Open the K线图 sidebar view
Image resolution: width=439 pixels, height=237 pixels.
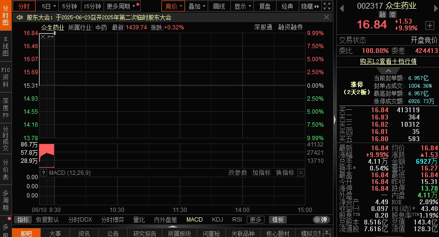[6, 46]
